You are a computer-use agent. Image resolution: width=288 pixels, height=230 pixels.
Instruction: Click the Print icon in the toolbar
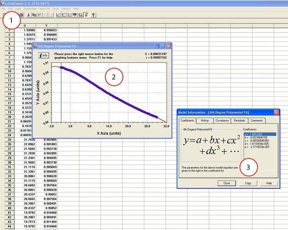pos(22,15)
